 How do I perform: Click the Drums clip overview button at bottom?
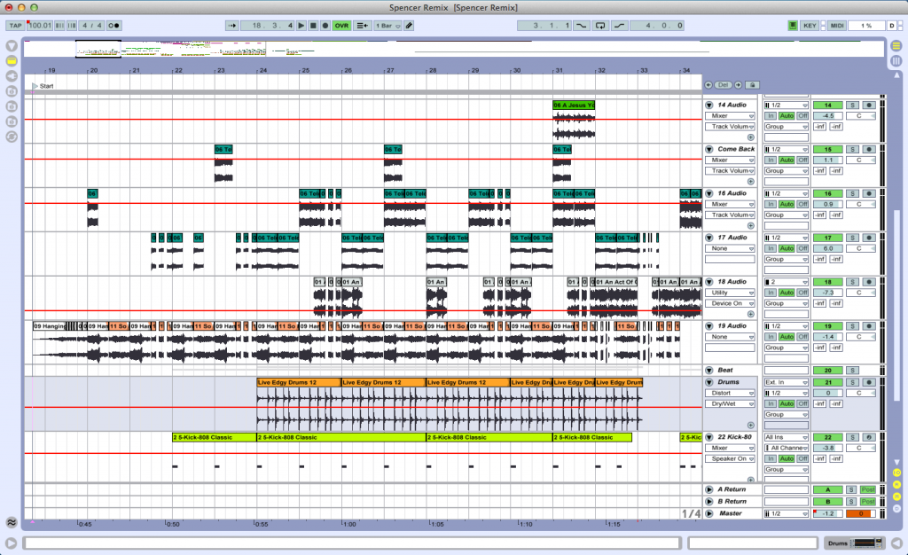pos(854,543)
